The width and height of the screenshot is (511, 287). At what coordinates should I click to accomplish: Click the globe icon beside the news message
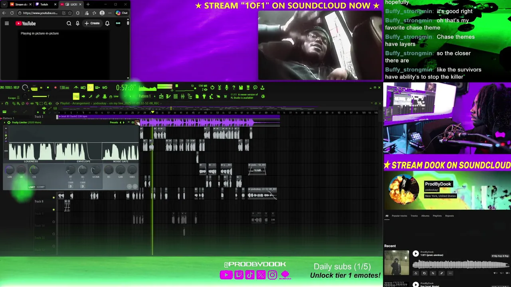263,96
